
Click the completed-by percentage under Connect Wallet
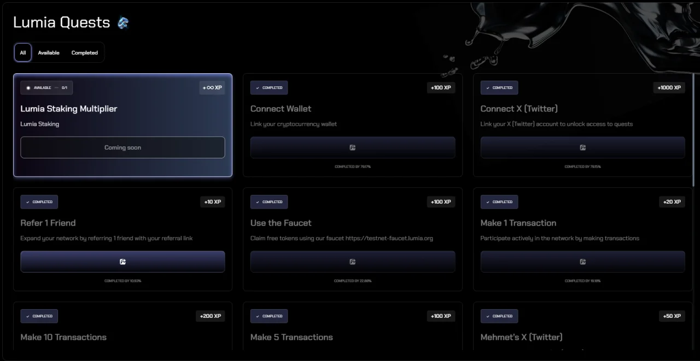353,167
